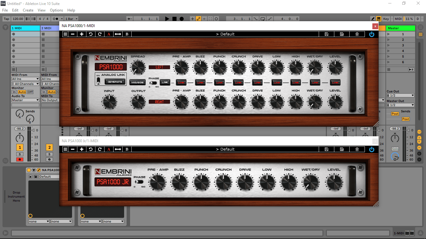This screenshot has width=426, height=239.
Task: Toggle the Metronome button
Action: 55,19
